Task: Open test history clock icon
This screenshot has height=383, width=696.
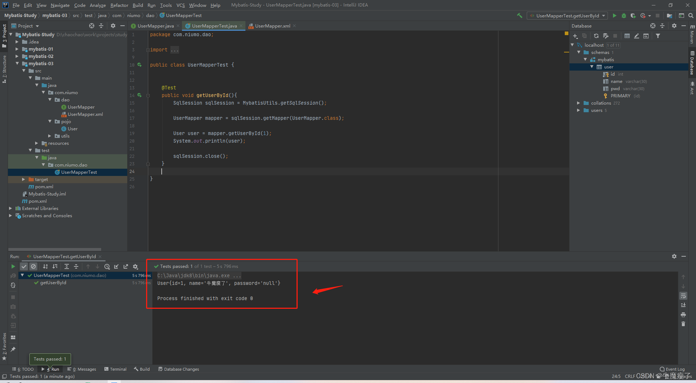Action: [107, 266]
